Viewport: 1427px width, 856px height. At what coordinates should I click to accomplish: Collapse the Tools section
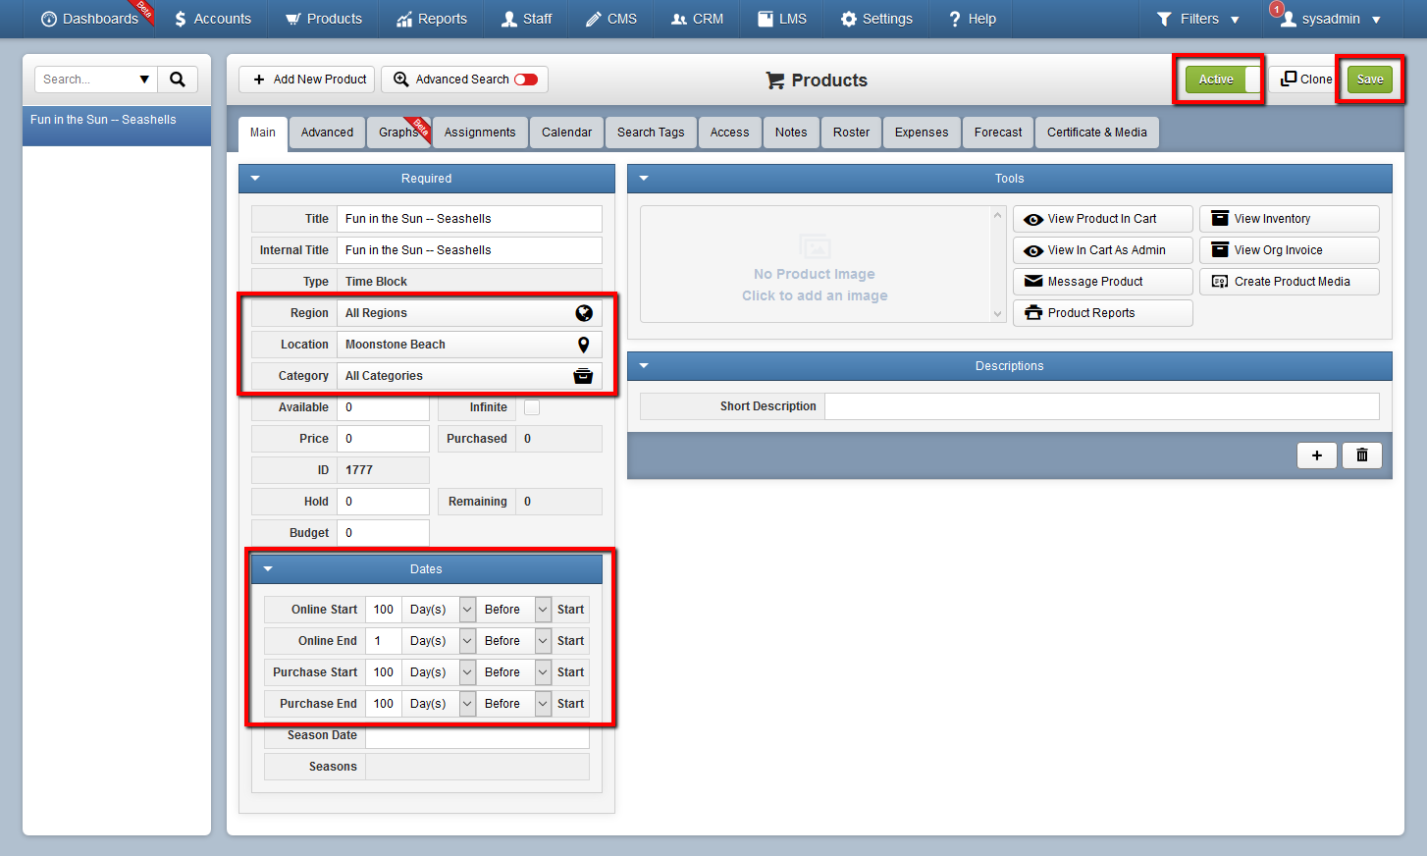click(644, 179)
